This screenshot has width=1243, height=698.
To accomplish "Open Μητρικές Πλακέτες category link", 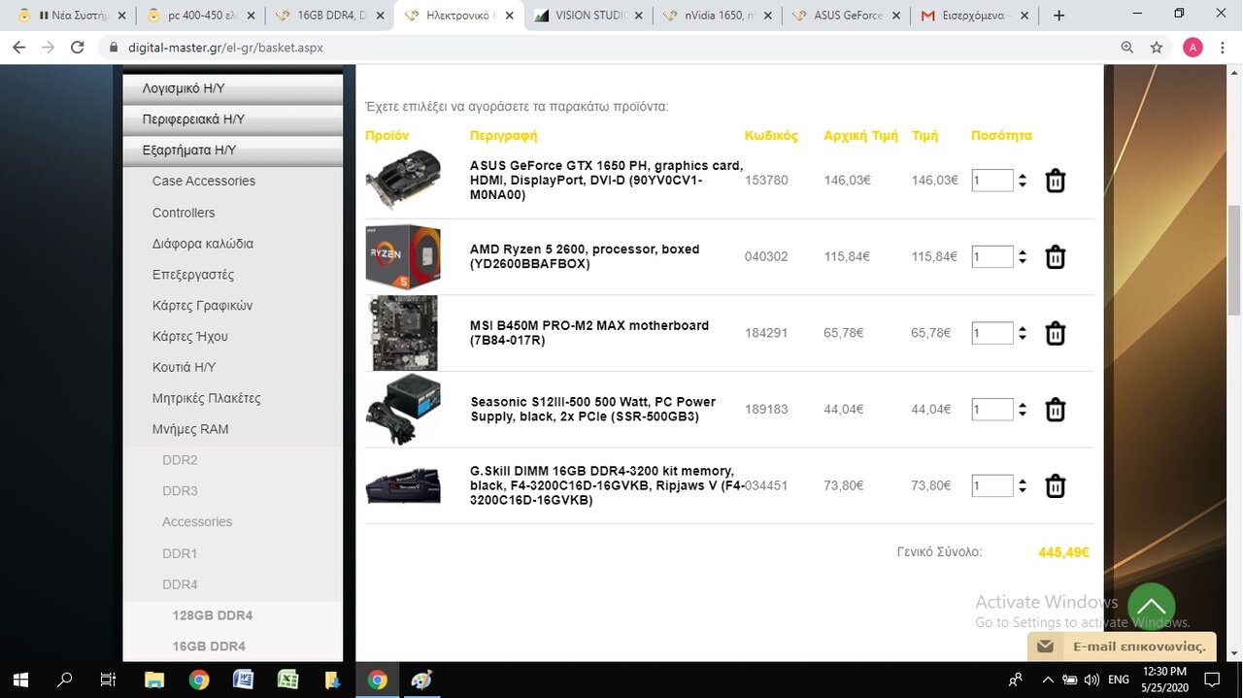I will click(207, 399).
